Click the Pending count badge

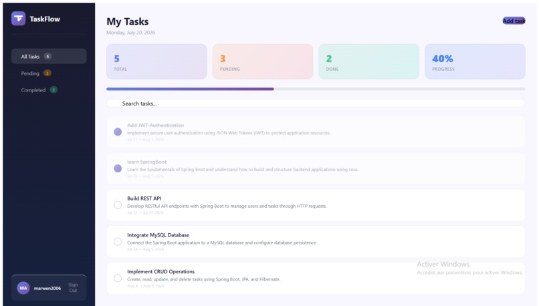coord(47,73)
